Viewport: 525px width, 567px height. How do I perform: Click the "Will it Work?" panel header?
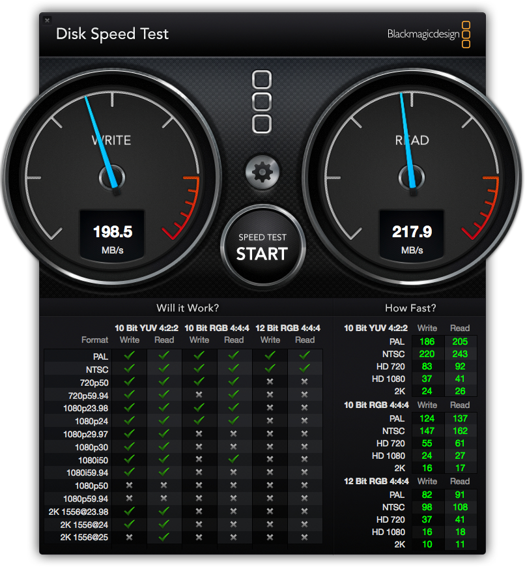click(188, 308)
